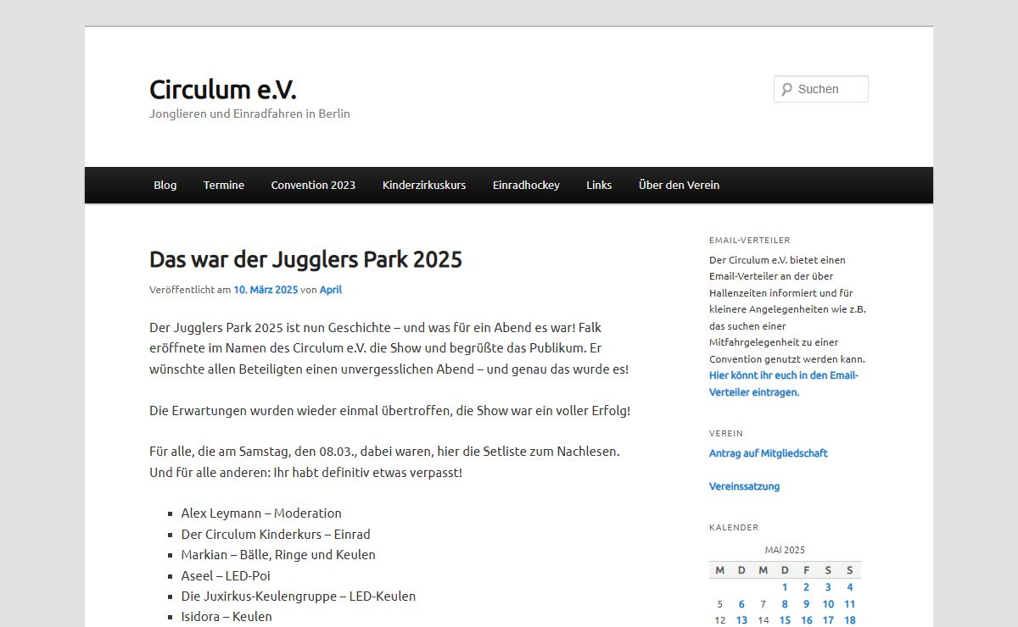Select calendar day 9
The width and height of the screenshot is (1018, 627).
pyautogui.click(x=806, y=604)
